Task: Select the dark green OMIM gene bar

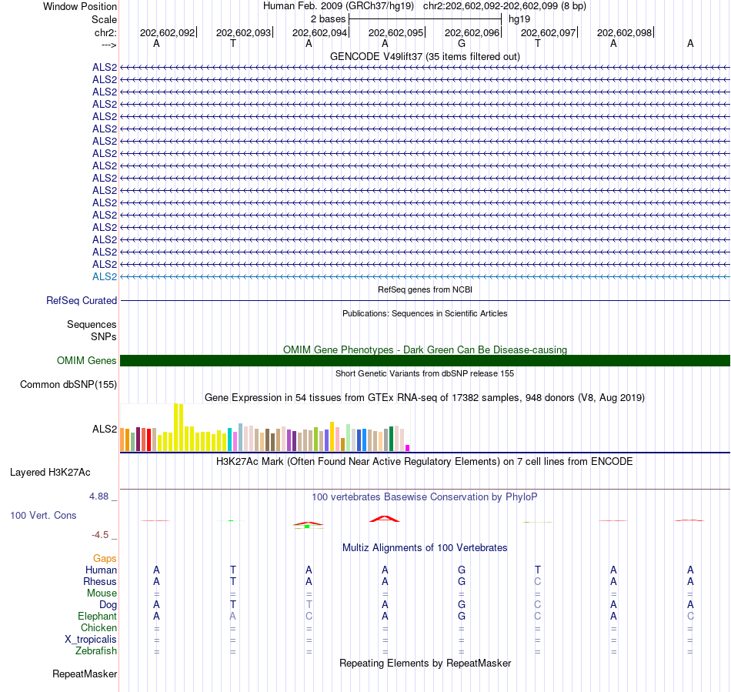Action: coord(425,360)
